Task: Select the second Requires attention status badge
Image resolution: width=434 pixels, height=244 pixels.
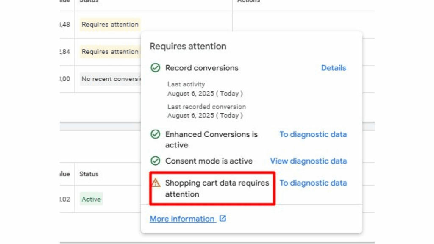Action: [109, 51]
